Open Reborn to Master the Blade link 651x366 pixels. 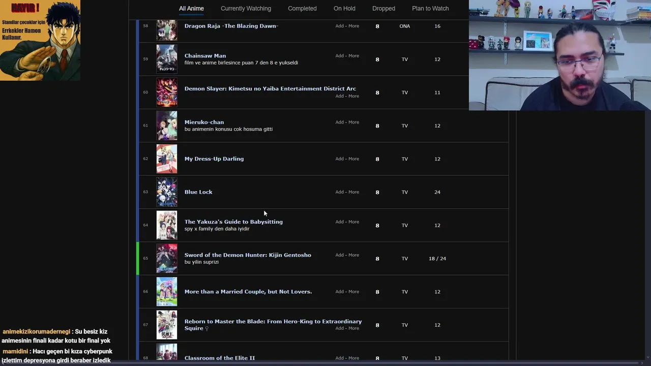coord(273,325)
